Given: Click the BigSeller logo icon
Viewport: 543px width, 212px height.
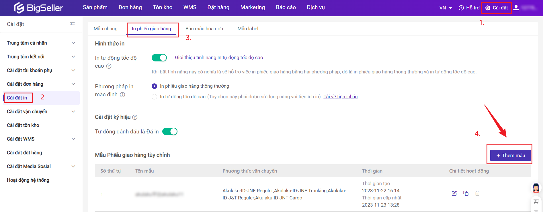Looking at the screenshot, I should 19,8.
